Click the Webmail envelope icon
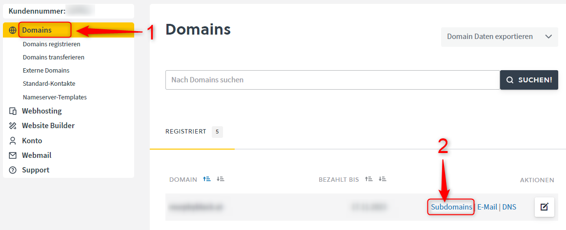Screen dimensions: 566x230 [13, 155]
